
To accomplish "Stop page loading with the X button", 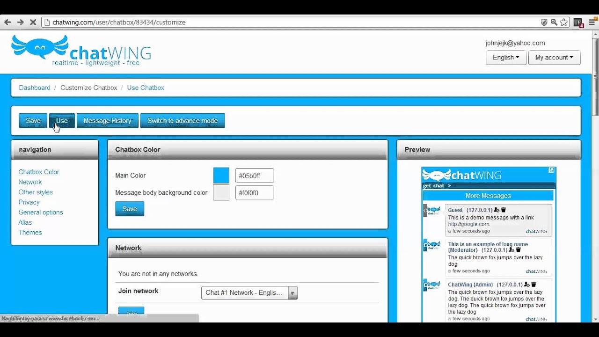I will [x=33, y=22].
